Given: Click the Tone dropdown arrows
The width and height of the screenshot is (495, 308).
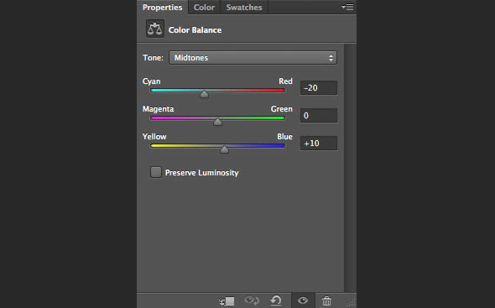Looking at the screenshot, I should coord(331,58).
